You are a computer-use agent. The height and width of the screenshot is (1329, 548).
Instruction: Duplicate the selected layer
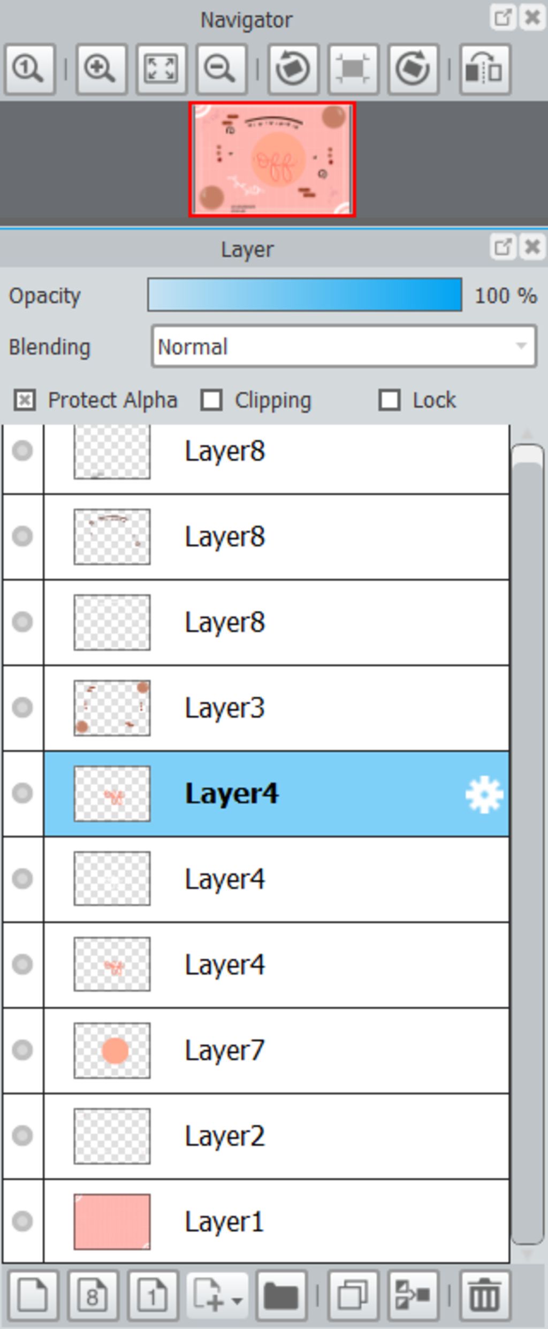[x=353, y=1296]
